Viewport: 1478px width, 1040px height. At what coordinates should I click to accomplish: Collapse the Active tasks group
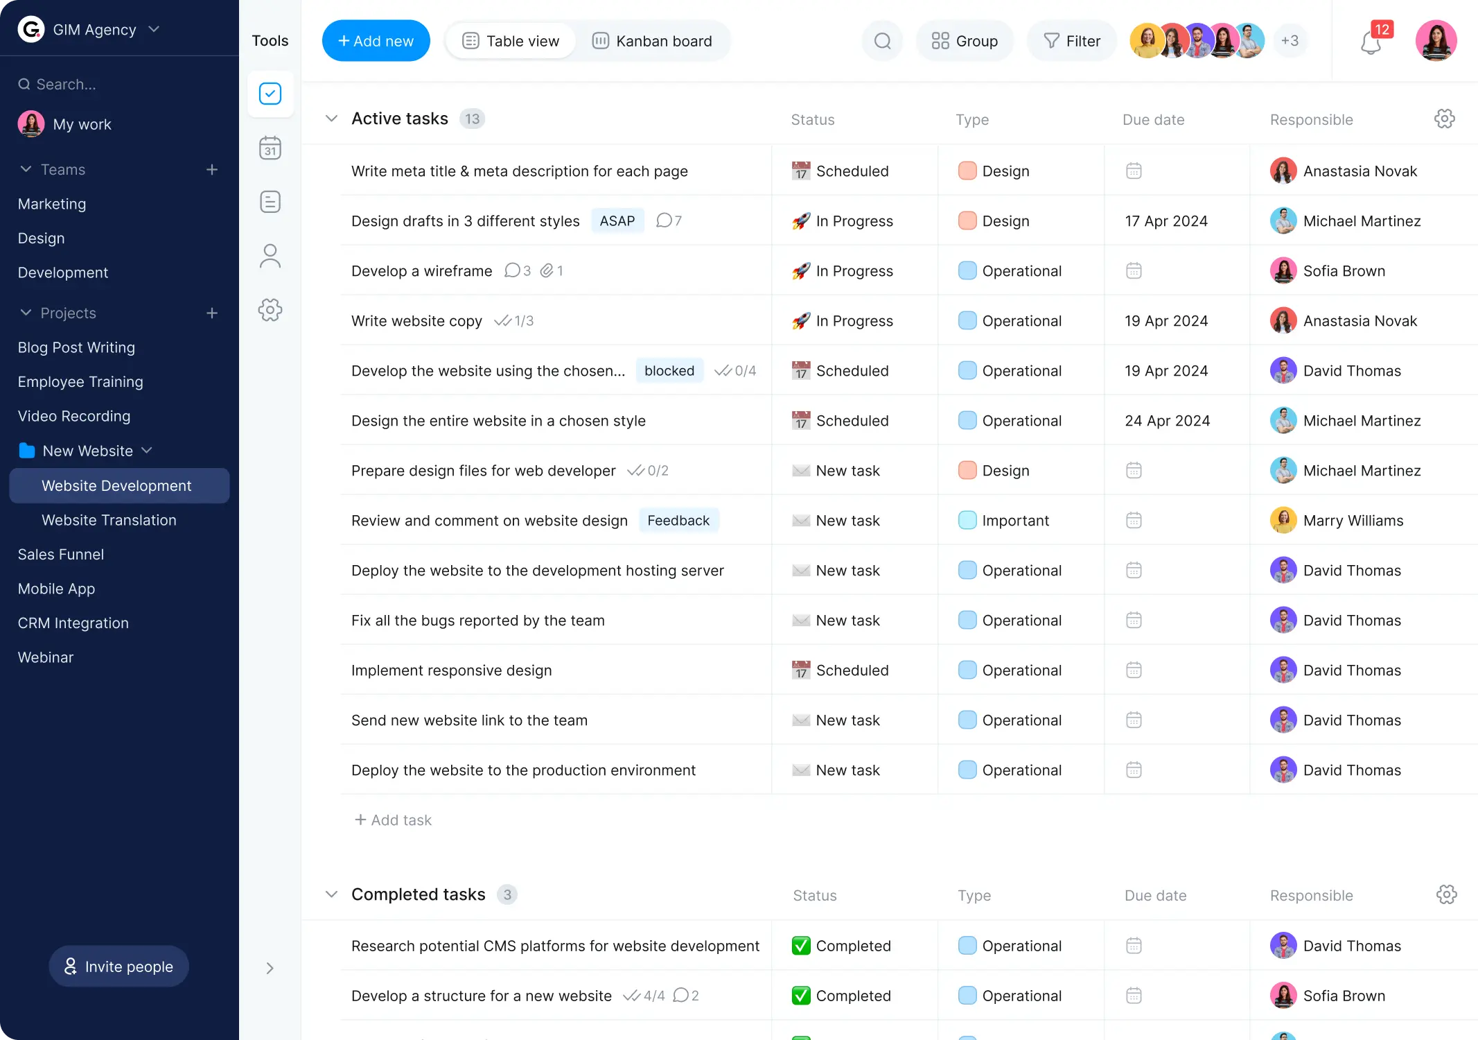[x=331, y=119]
